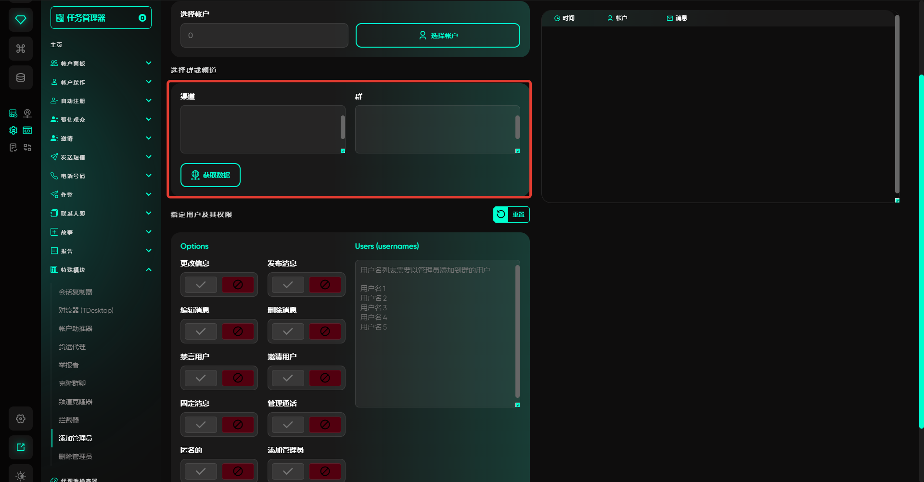Screen dimensions: 924x482
Task: Click the server checkmark icon in sidebar
Action: click(x=13, y=114)
